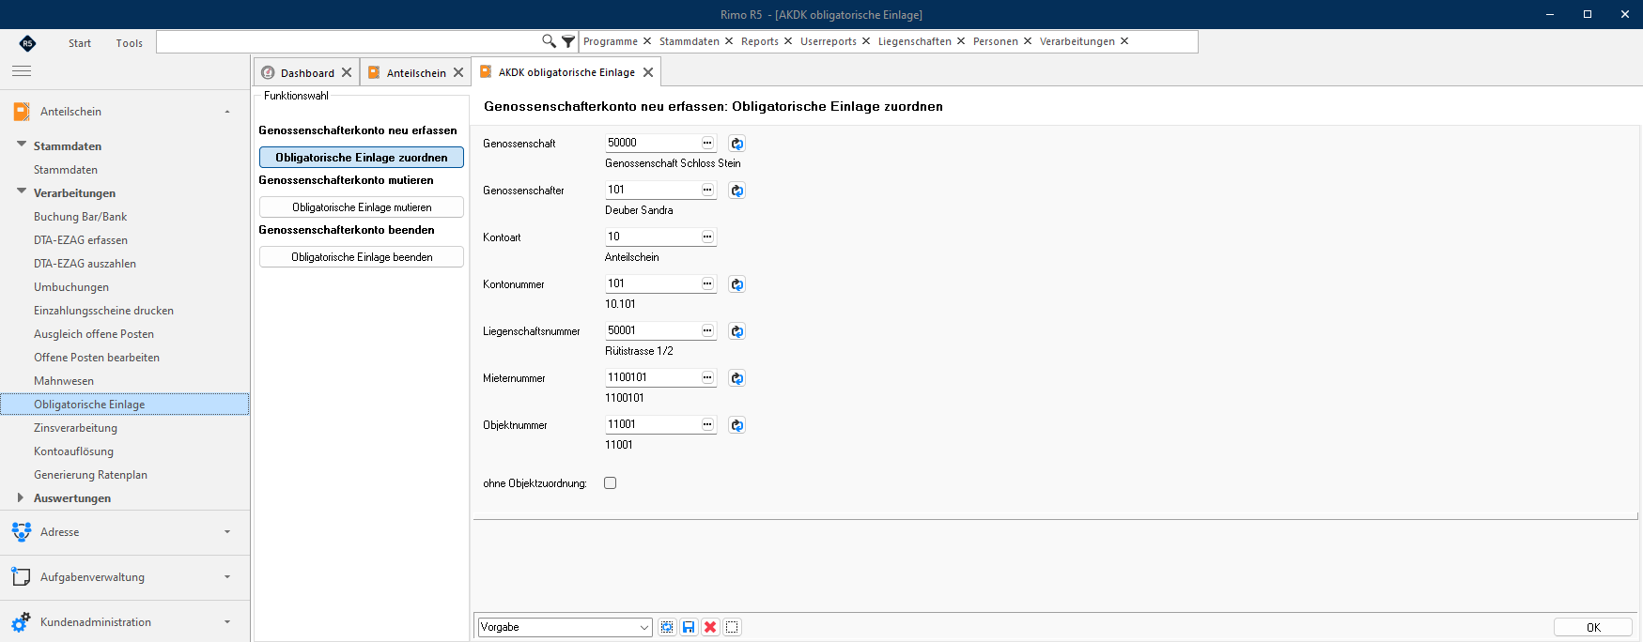Open lookup button of Mieternummer field
1643x642 pixels.
coord(707,377)
